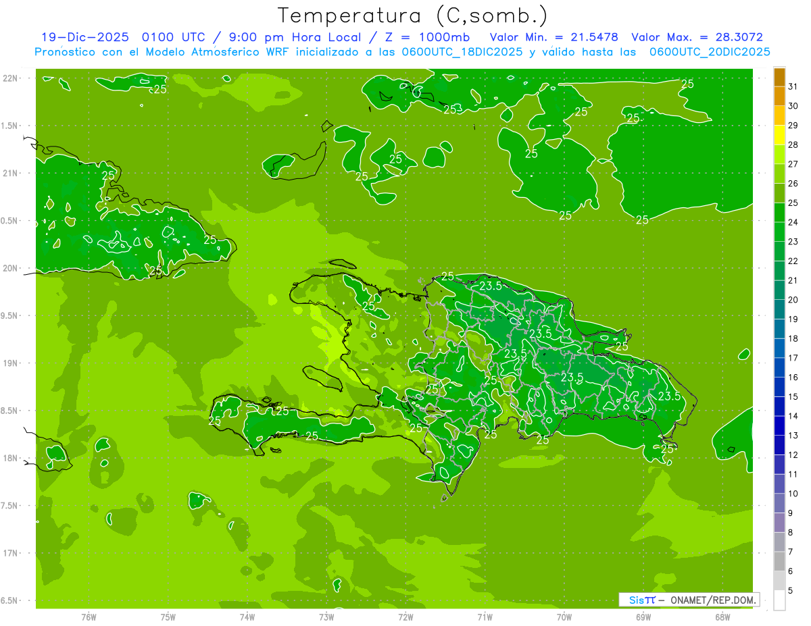
Task: Click the "76W" longitude label
Action: click(89, 617)
